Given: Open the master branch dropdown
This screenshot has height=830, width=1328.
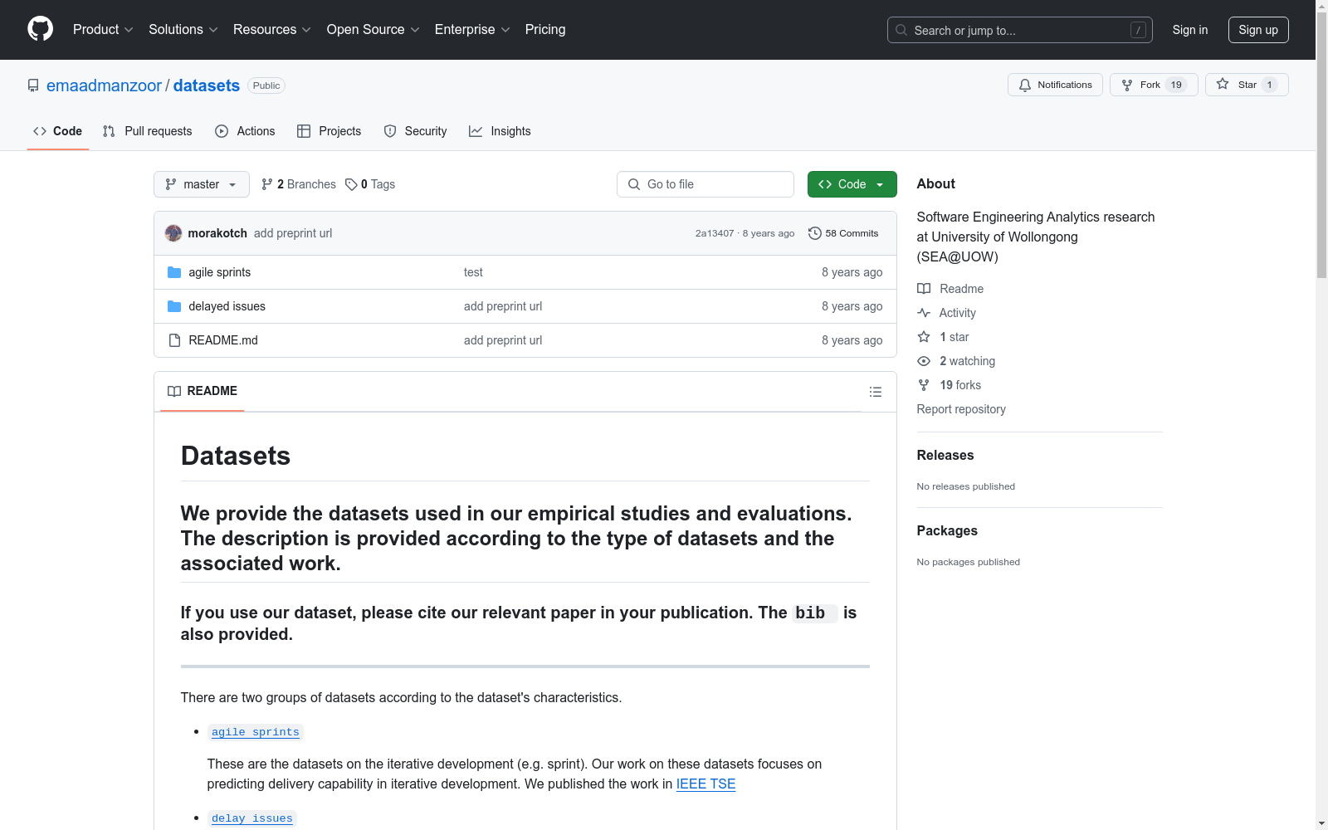Looking at the screenshot, I should click(x=202, y=184).
